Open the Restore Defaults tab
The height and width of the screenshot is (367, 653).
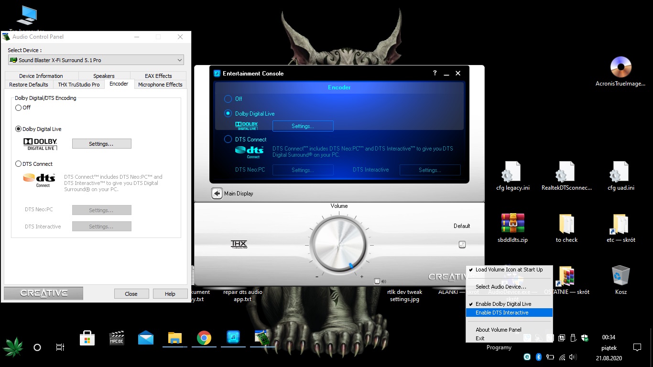tap(29, 85)
